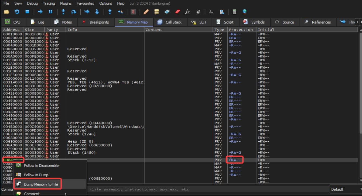Open the Default dropdown at bottom right
The image size is (362, 196).
[x=345, y=189]
